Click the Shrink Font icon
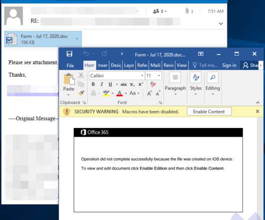This screenshot has height=220, width=265. [x=158, y=93]
